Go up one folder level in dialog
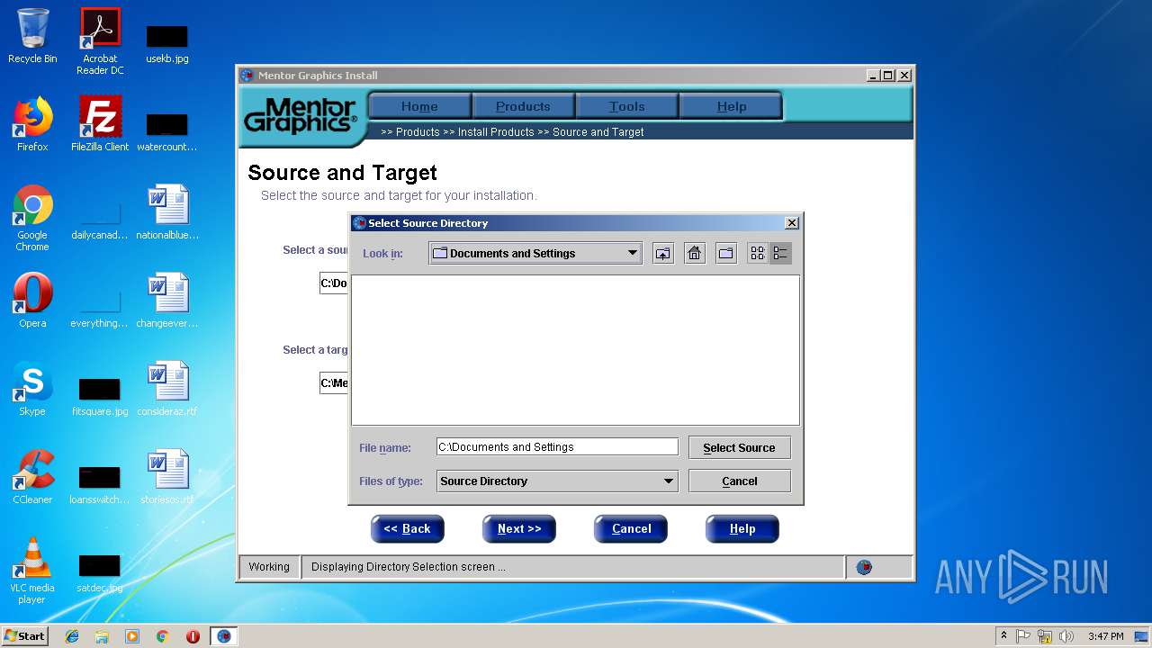 [662, 254]
